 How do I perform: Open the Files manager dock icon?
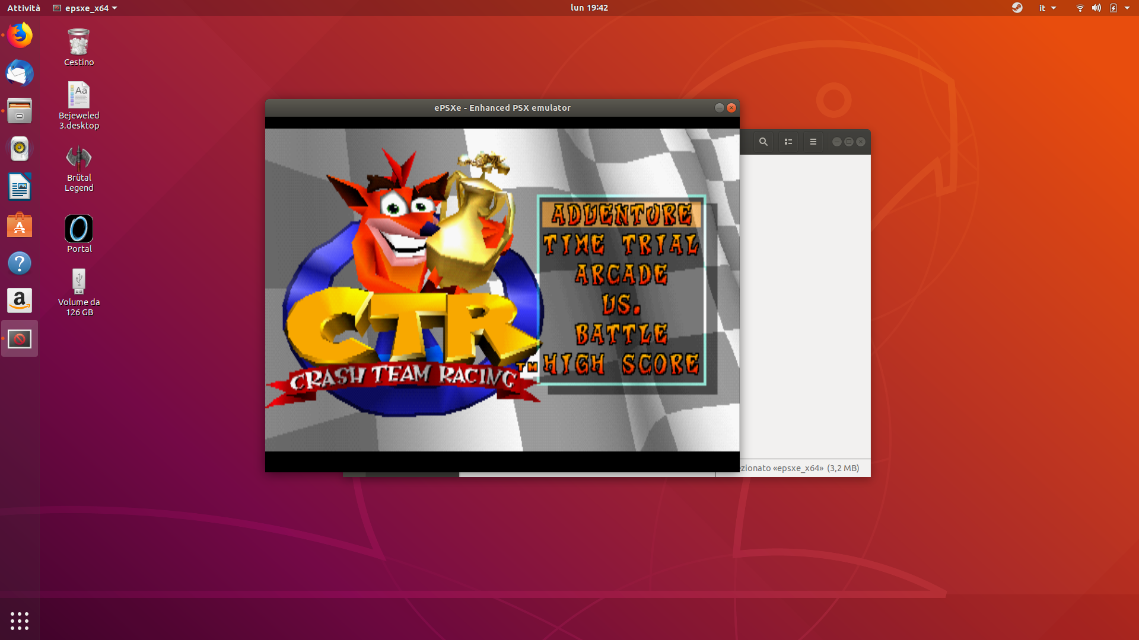click(x=20, y=111)
